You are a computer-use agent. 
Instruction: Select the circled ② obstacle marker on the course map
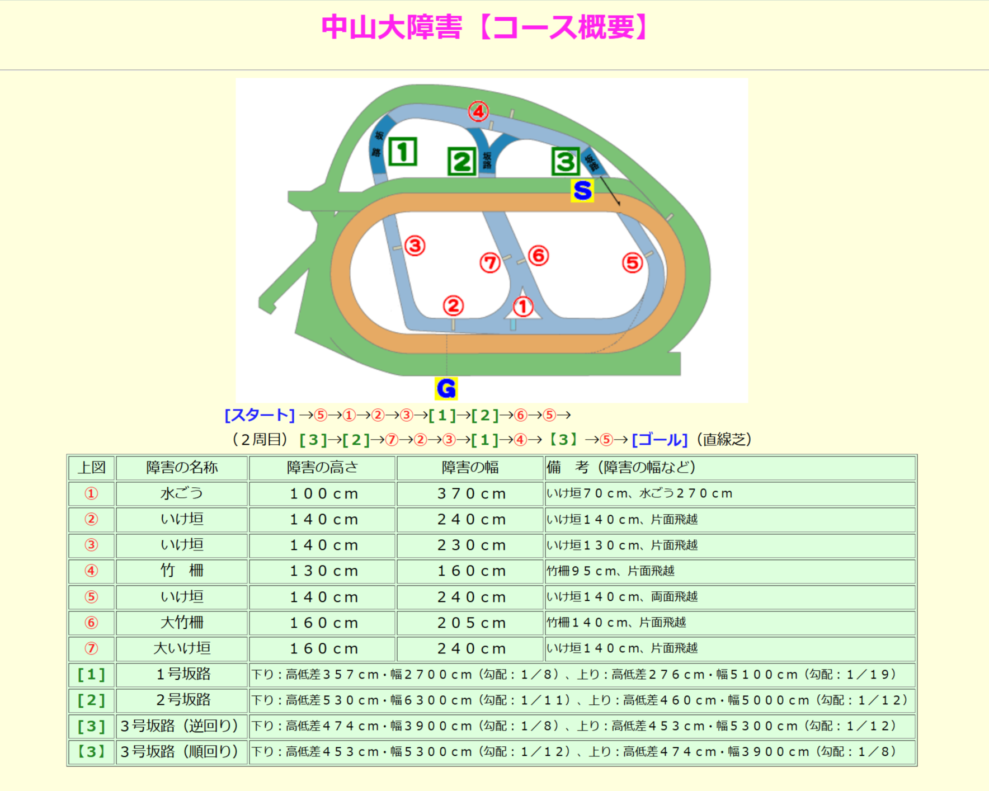pyautogui.click(x=453, y=305)
